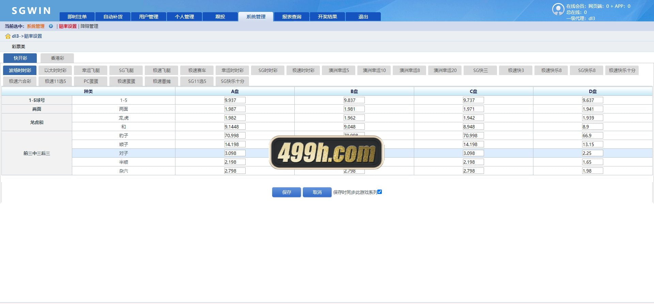The height and width of the screenshot is (304, 654).
Task: Select the SG11选5 game tab
Action: click(197, 81)
